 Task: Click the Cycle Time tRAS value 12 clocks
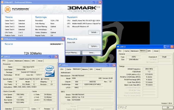pos(149,82)
